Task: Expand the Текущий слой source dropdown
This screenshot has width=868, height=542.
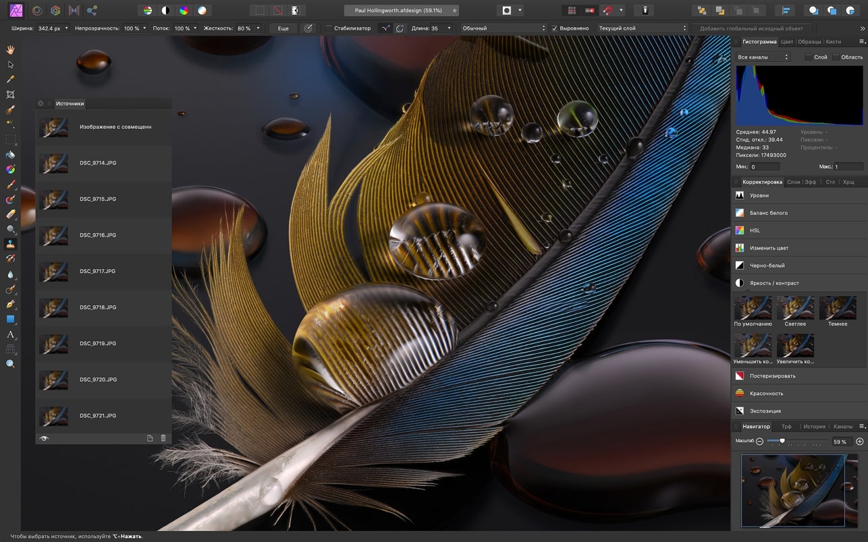Action: click(642, 28)
